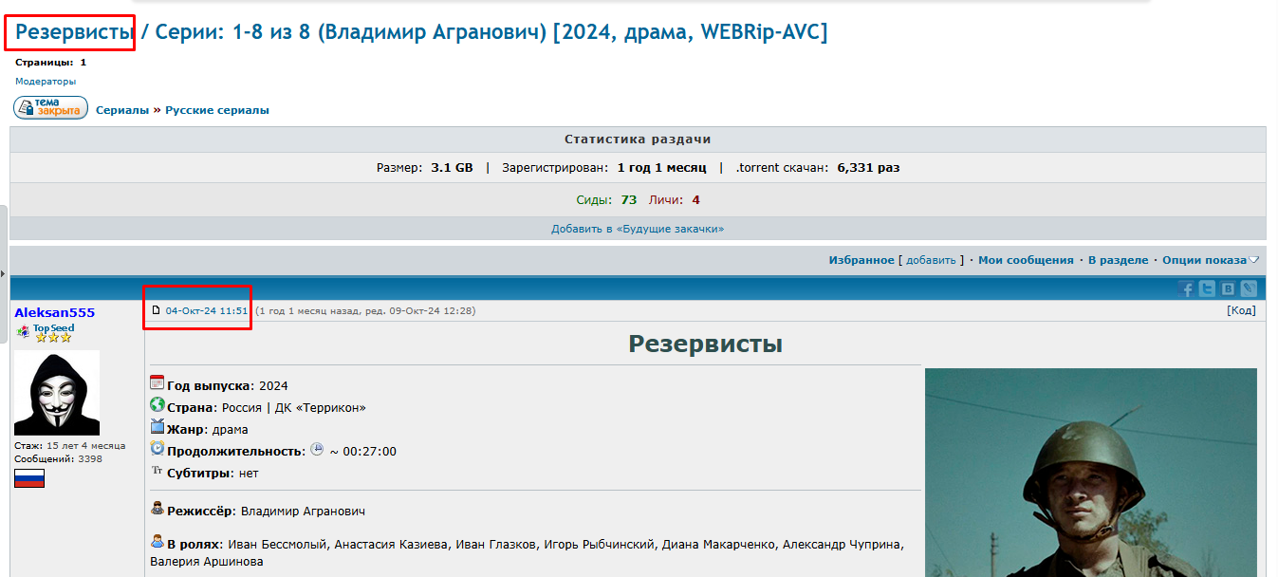Open the 'В разделе' link
The image size is (1278, 577).
click(1118, 260)
